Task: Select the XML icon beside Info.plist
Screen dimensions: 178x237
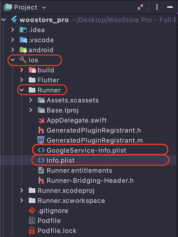Action: 41,160
